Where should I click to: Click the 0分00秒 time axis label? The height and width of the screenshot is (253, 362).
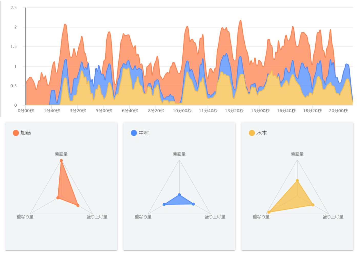(x=26, y=111)
